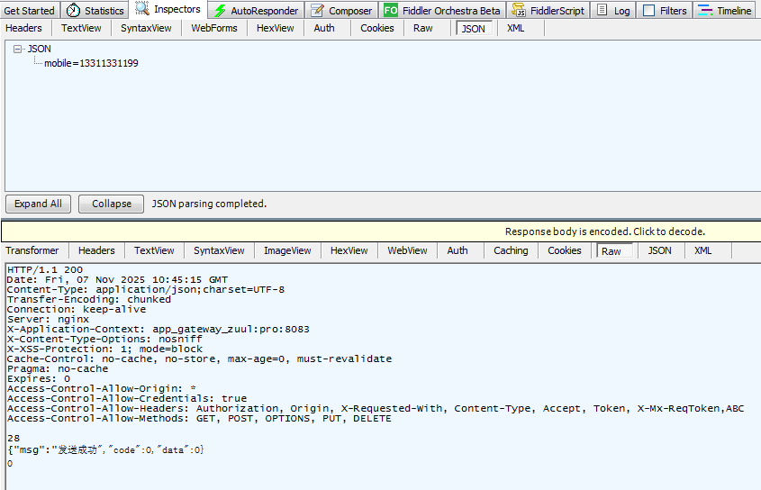Viewport: 761px width, 490px height.
Task: Select the request Headers tab
Action: tap(23, 28)
